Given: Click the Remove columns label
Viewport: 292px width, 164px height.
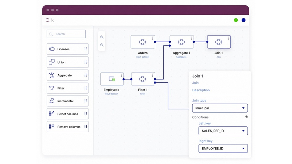Looking at the screenshot, I should [69, 127].
